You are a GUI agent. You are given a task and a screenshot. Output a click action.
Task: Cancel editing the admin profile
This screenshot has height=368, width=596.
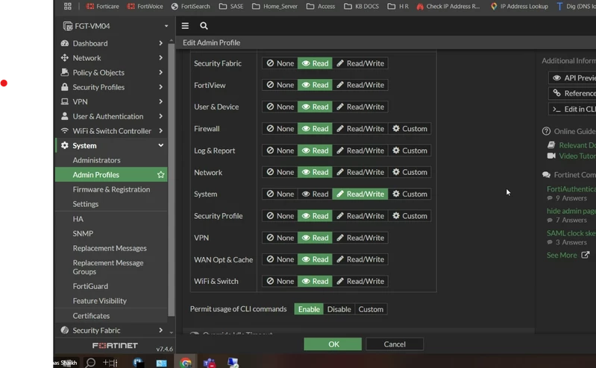pos(395,344)
